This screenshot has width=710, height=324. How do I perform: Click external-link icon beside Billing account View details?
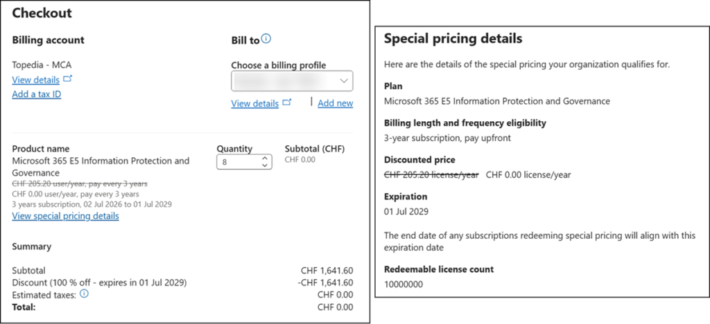67,79
